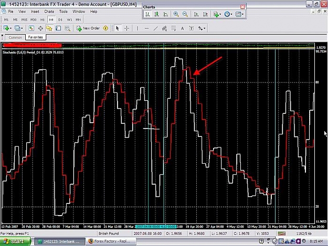Switch to M30 timeframe
The image size is (328, 246).
(x=34, y=19)
